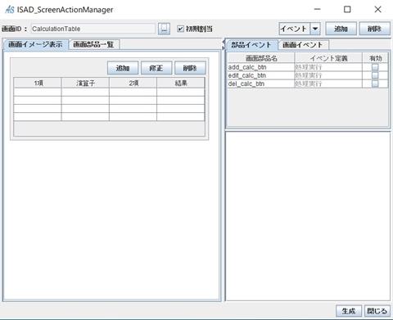The width and height of the screenshot is (393, 320).
Task: Select the イベント combo box text
Action: click(294, 29)
